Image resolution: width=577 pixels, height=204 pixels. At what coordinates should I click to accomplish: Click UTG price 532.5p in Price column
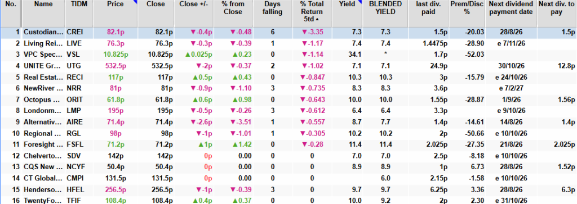[x=116, y=66]
